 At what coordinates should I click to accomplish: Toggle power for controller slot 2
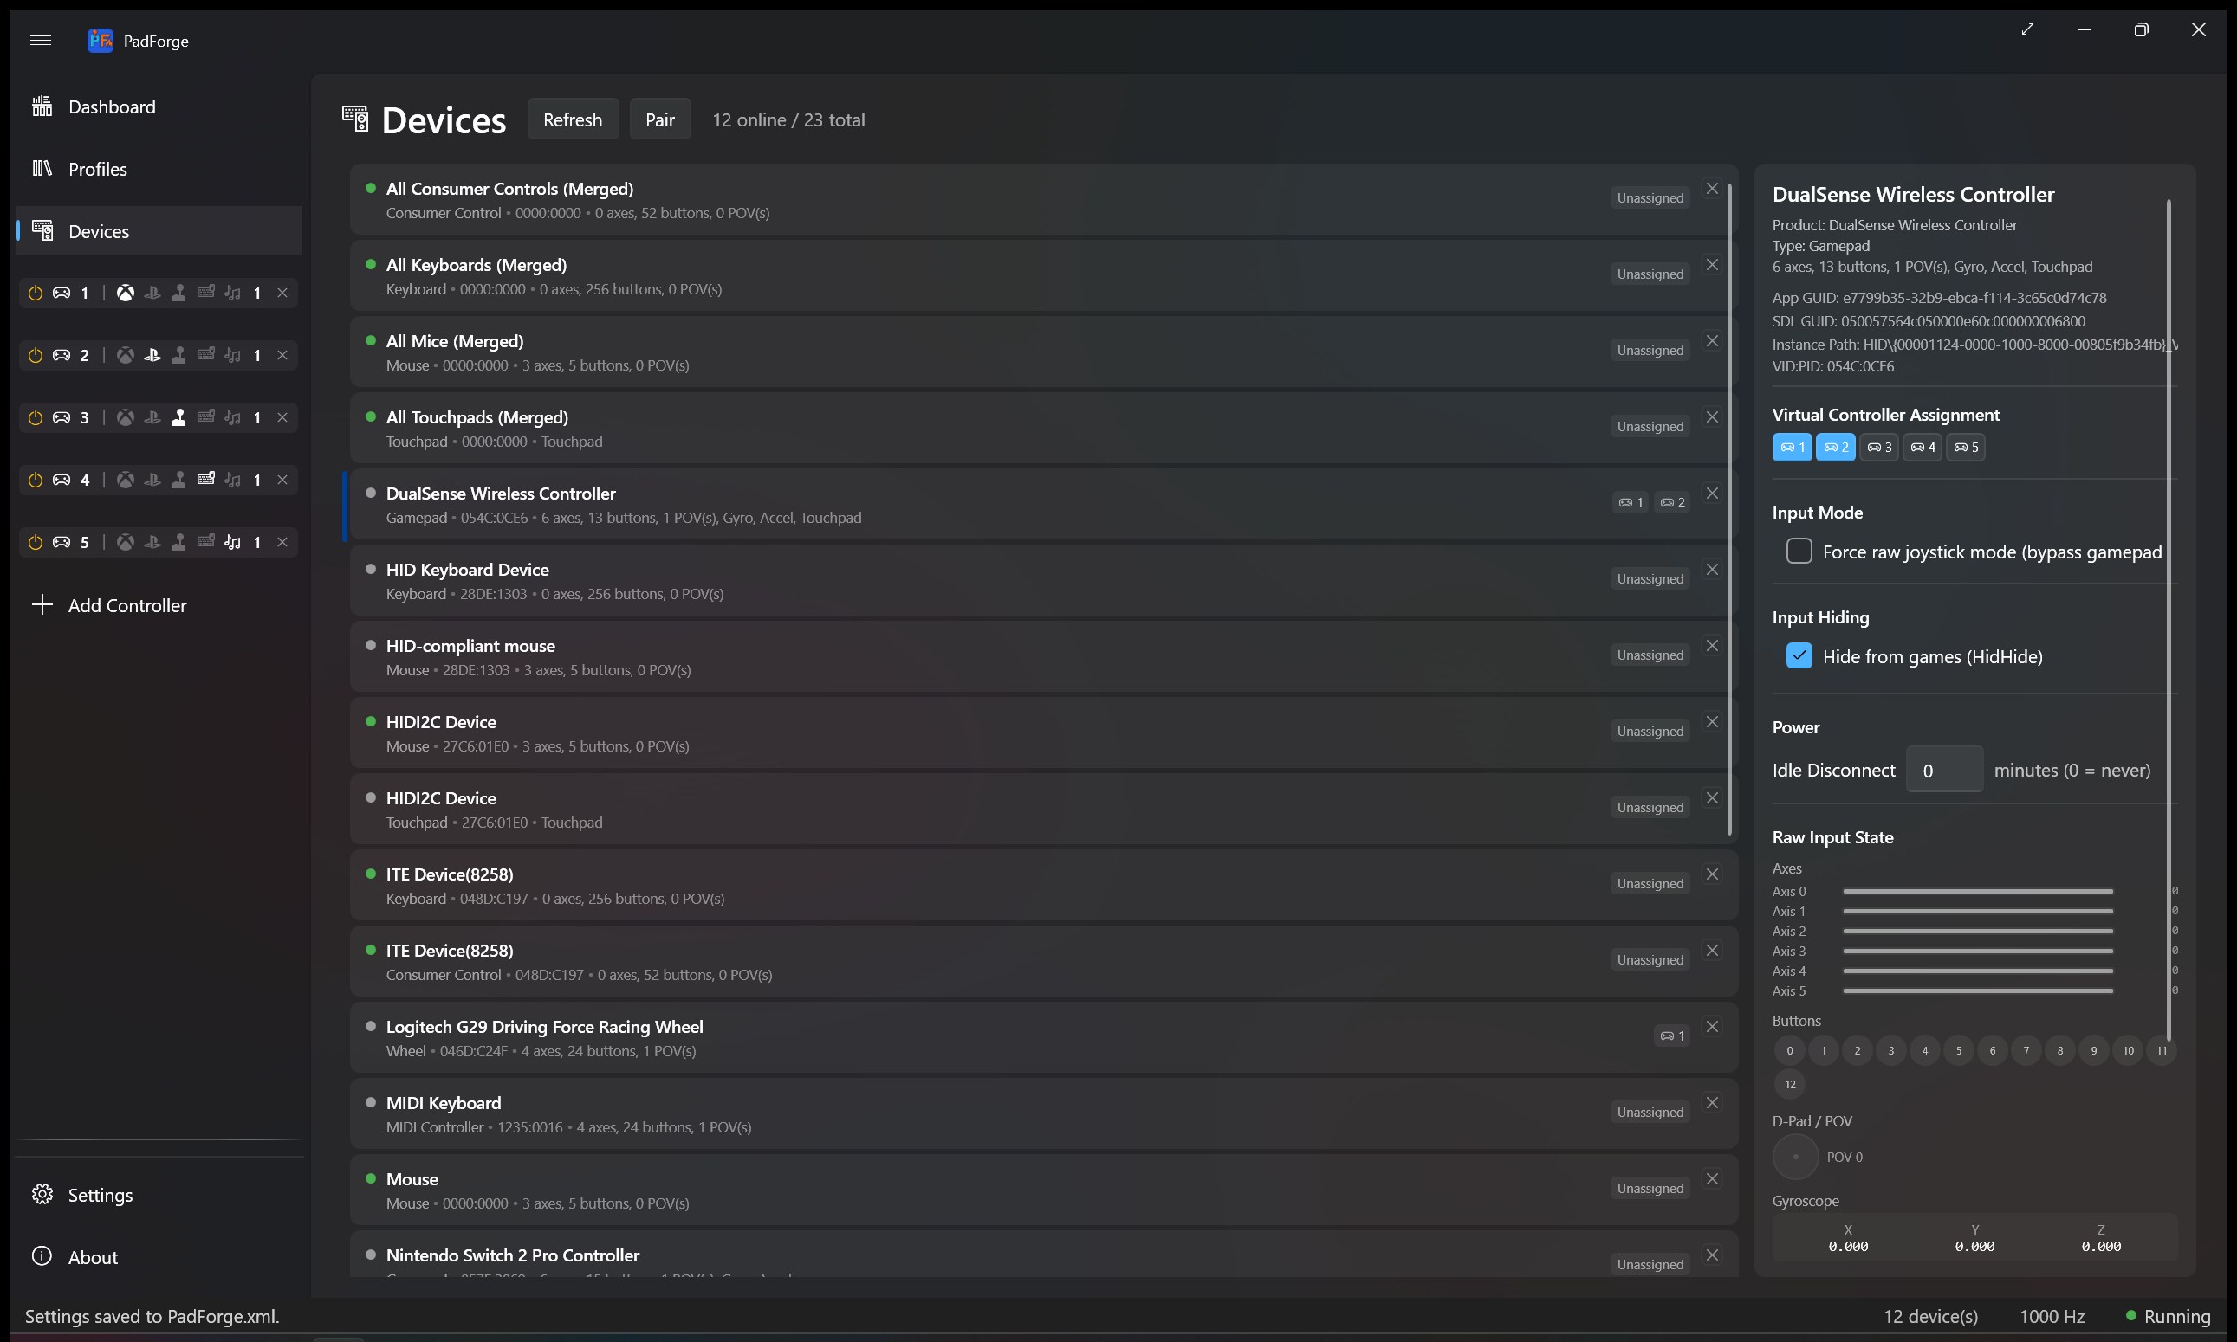coord(36,355)
